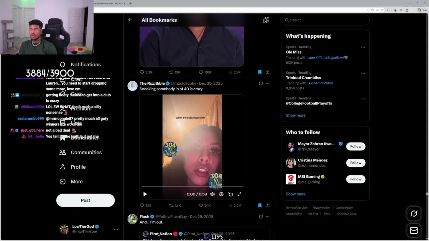Open video settings gear icon
Image resolution: width=429 pixels, height=241 pixels.
tap(221, 194)
